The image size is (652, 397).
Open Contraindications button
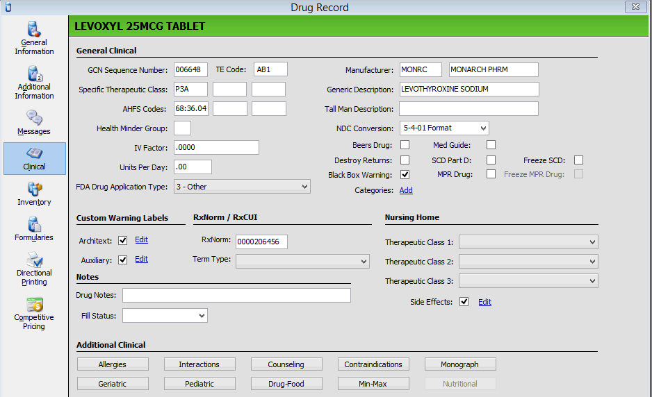click(x=373, y=364)
